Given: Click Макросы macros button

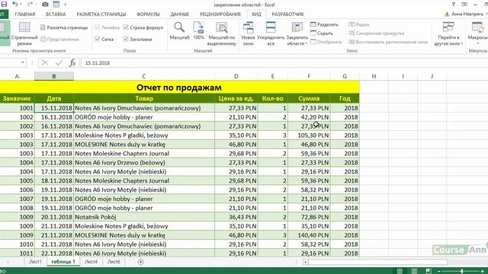Looking at the screenshot, I should (478, 33).
